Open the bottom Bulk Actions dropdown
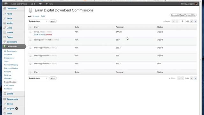Screen dimensions: 204x115 pyautogui.click(x=38, y=78)
